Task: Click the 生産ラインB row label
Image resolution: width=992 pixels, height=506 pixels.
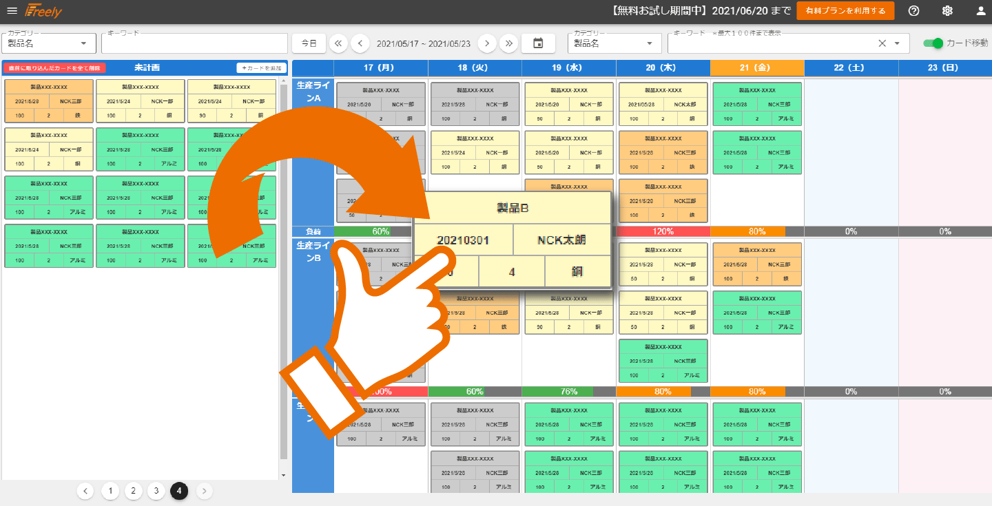Action: (x=313, y=251)
